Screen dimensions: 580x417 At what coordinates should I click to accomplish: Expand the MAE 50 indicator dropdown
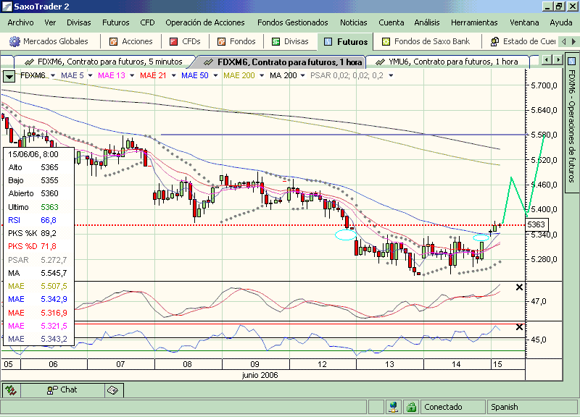tap(215, 76)
